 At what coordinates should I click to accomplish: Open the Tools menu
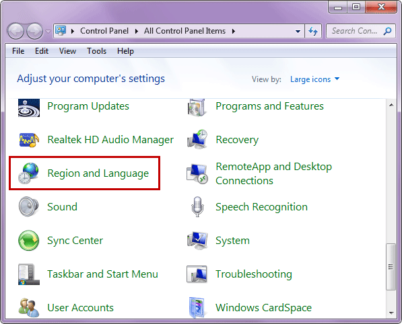pyautogui.click(x=96, y=51)
